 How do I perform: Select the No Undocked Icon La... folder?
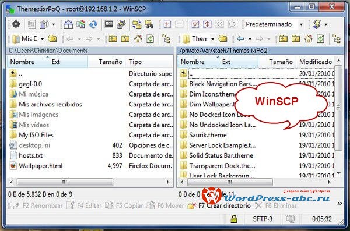222,125
